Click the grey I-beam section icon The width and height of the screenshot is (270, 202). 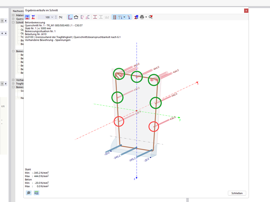coord(101,17)
